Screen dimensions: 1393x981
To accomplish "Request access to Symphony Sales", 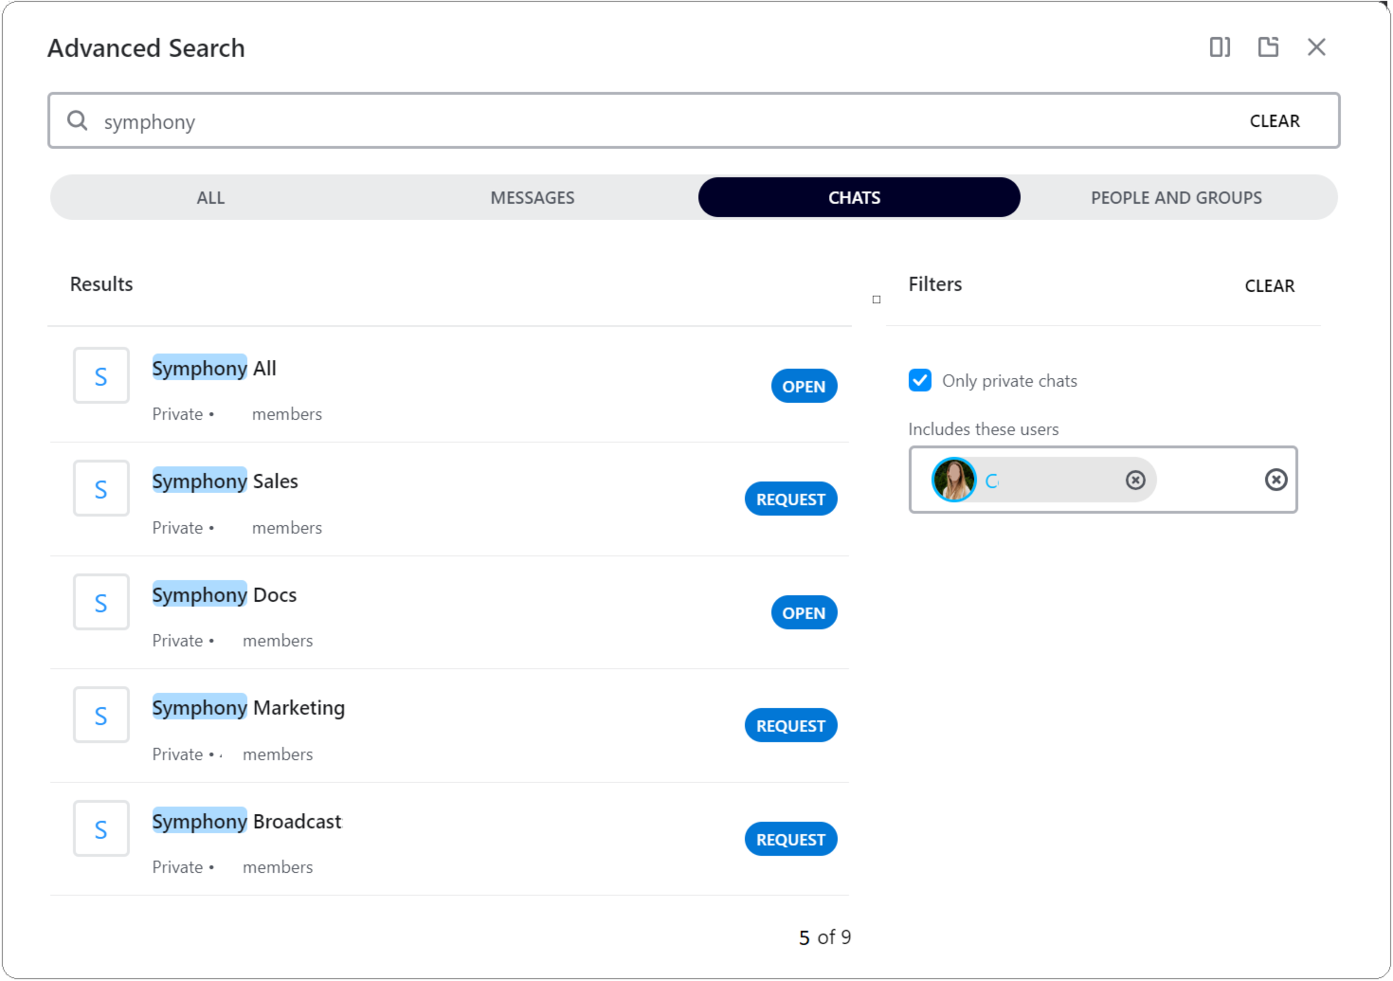I will click(790, 499).
